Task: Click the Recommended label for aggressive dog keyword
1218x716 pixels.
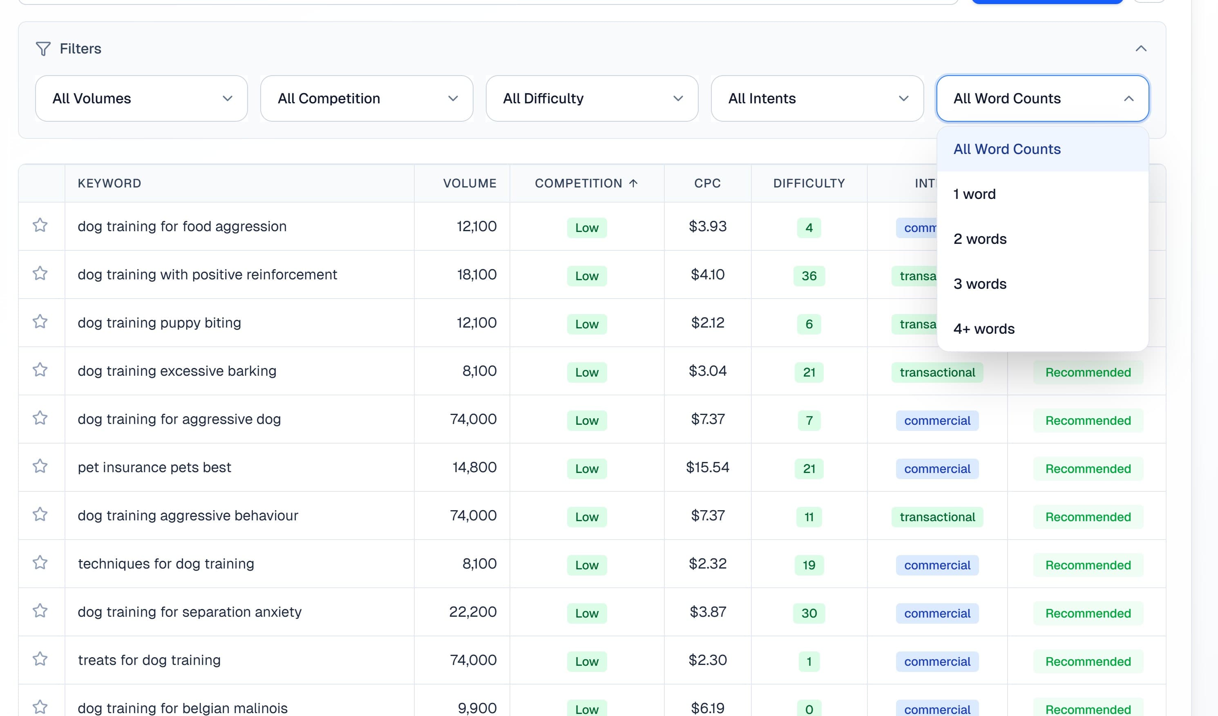Action: (1088, 420)
